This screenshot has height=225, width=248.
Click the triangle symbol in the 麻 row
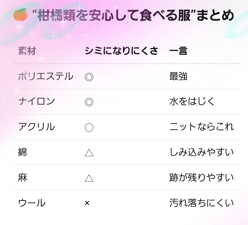89,178
